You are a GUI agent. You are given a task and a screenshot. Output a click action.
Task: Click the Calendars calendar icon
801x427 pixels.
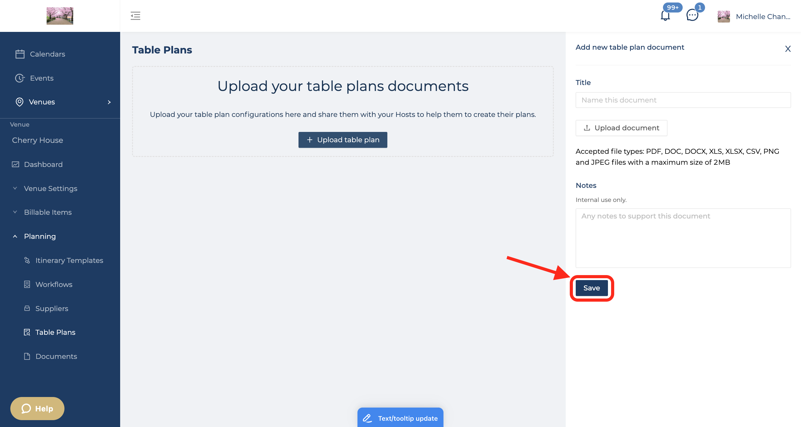pos(20,54)
